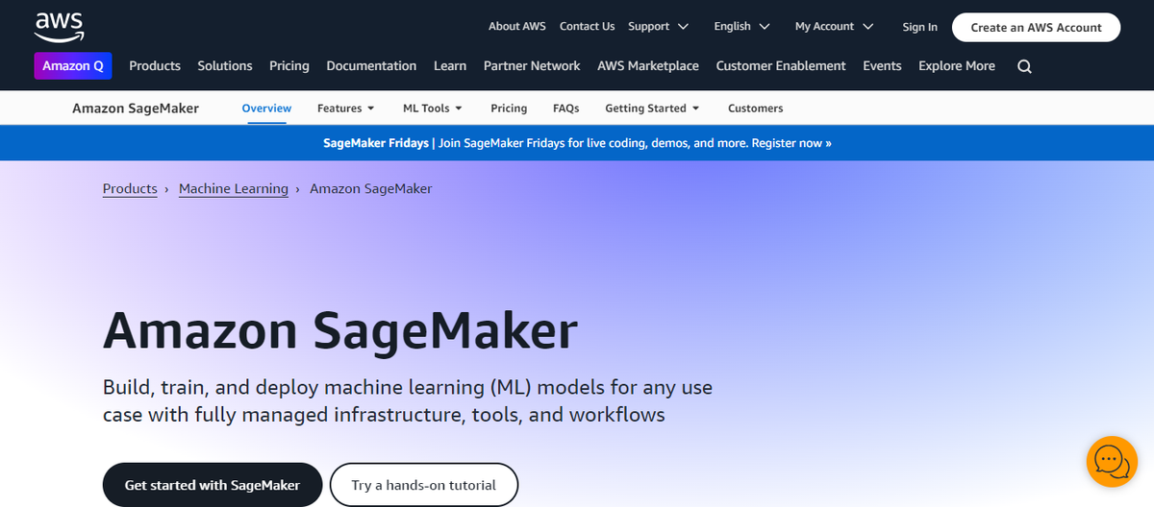
Task: Expand the English language dropdown
Action: pyautogui.click(x=741, y=27)
